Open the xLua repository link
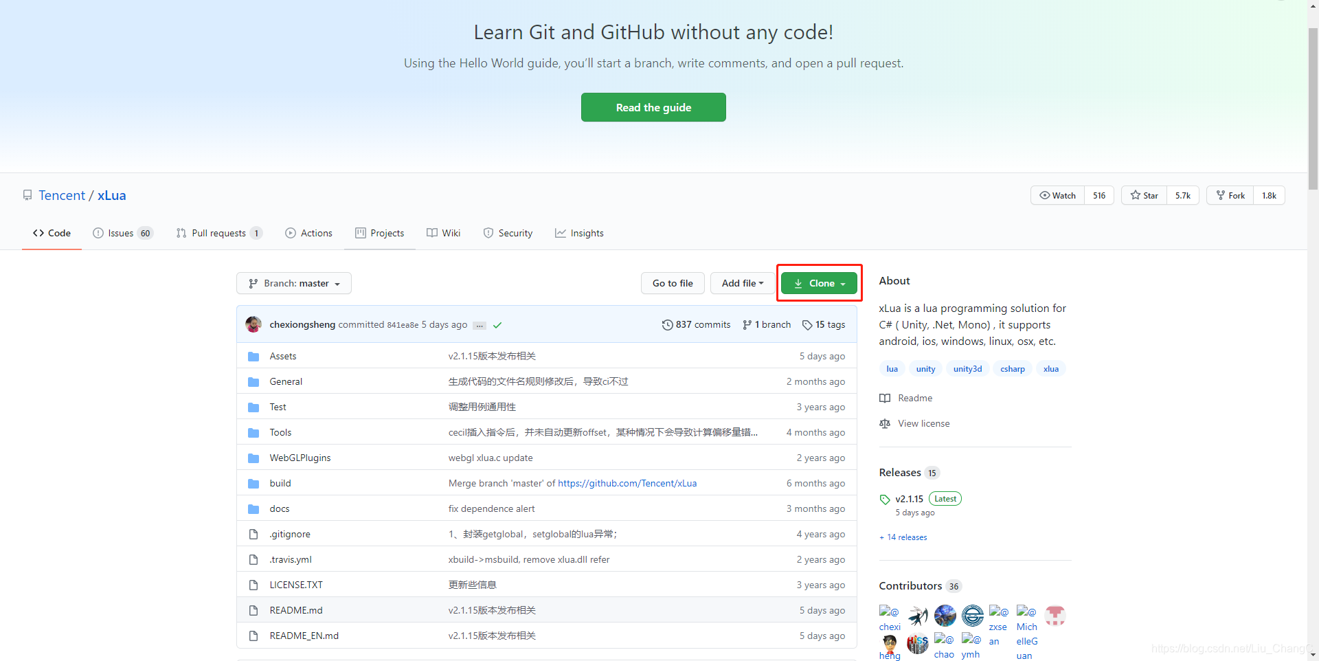The height and width of the screenshot is (661, 1319). point(111,195)
